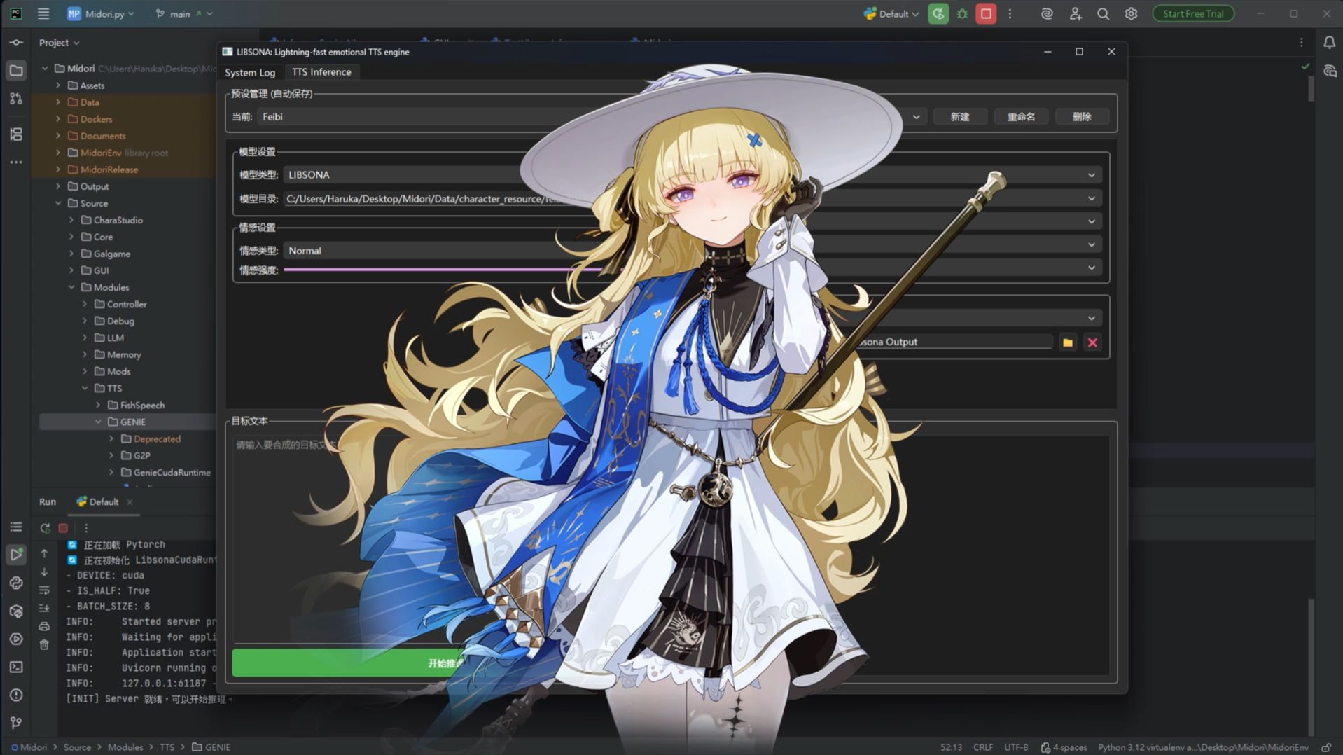Viewport: 1343px width, 755px height.
Task: Expand the Data folder arrow
Action: point(58,102)
